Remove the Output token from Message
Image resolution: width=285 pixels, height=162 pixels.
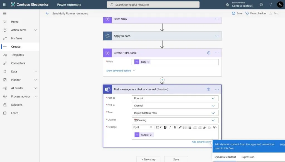pos(151,135)
